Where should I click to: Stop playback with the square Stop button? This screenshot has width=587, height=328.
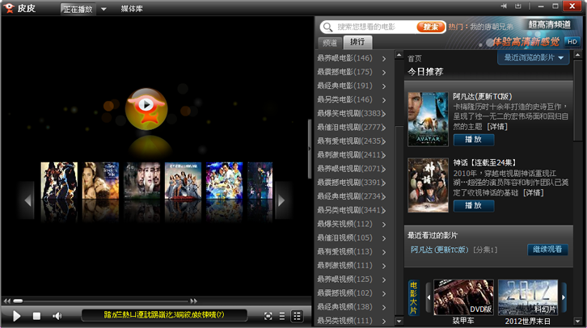[x=37, y=315]
